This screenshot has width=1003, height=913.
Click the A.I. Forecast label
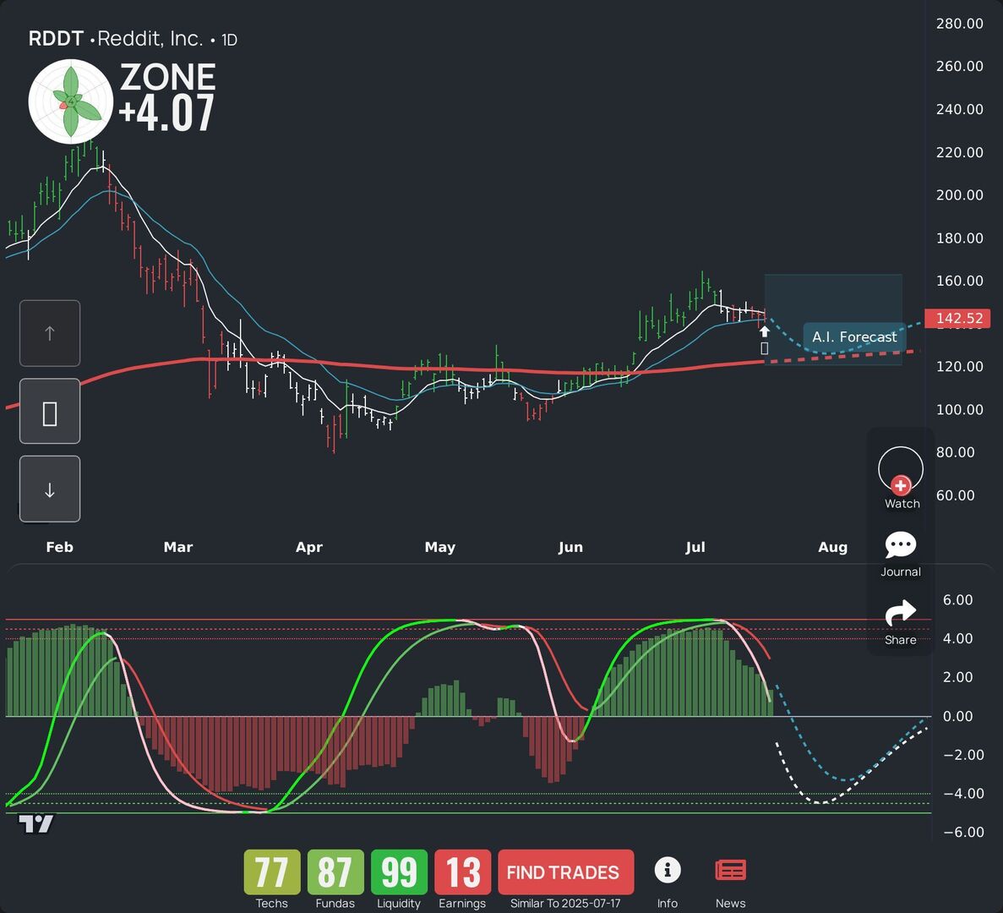point(854,336)
